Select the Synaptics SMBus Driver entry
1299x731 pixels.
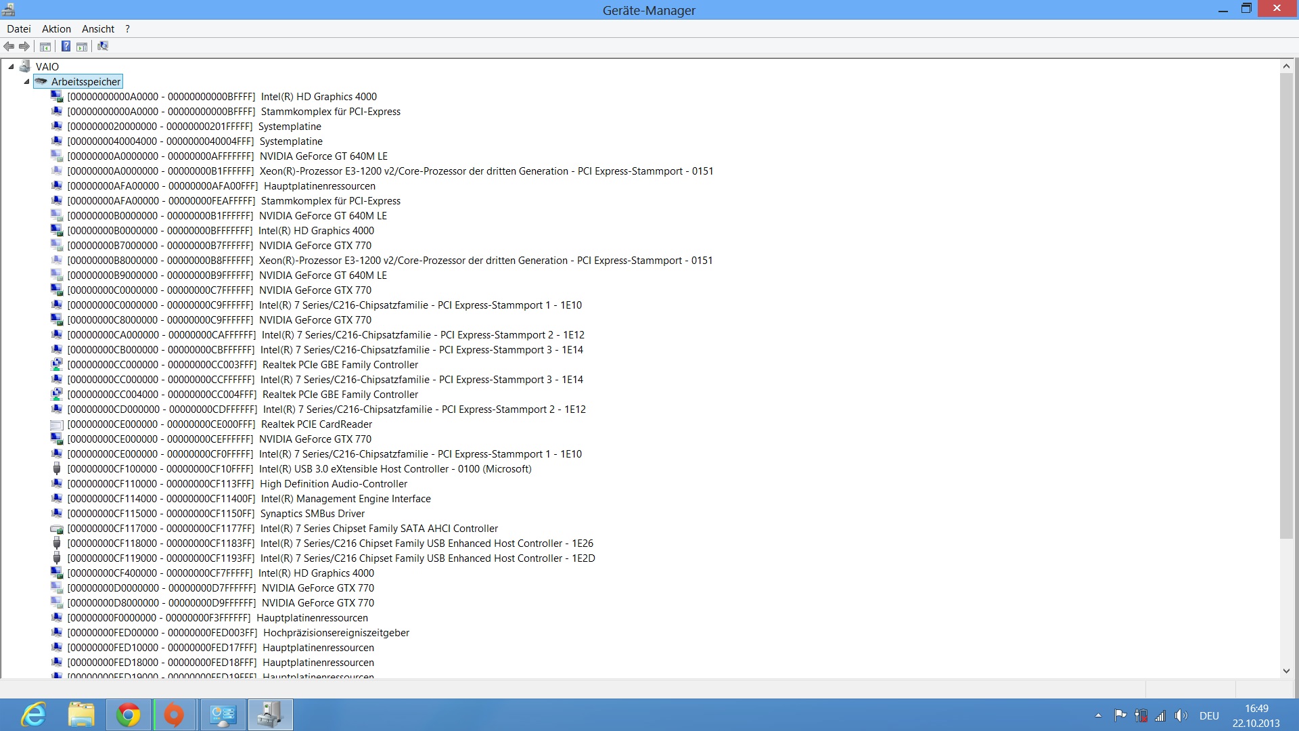(312, 514)
